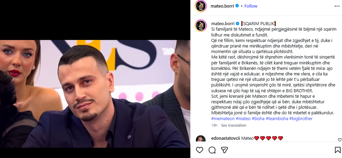Click mateo.borri profile picture in header
This screenshot has height=158, width=342.
(201, 6)
